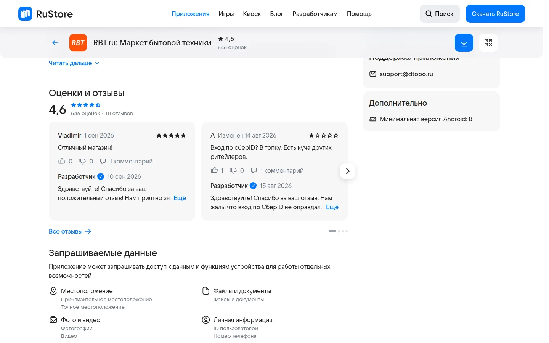
Task: Go back using the left arrow icon
Action: click(x=55, y=43)
